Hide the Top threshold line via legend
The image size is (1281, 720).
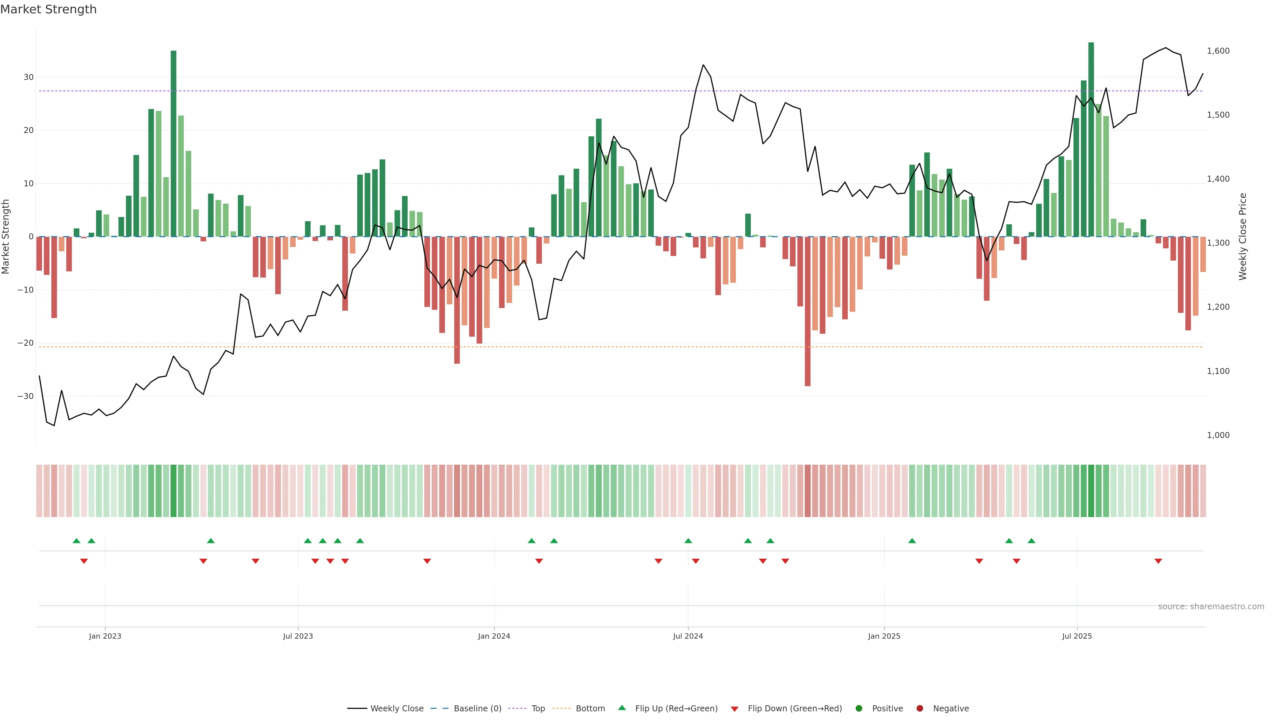[538, 709]
